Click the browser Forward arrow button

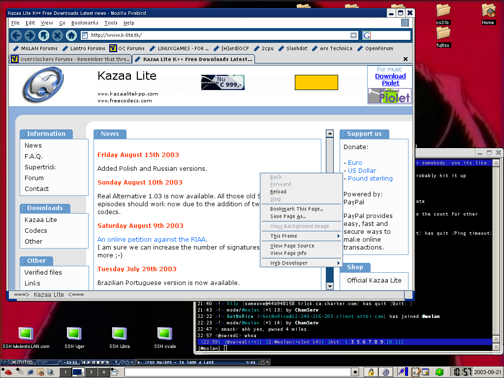(x=30, y=35)
